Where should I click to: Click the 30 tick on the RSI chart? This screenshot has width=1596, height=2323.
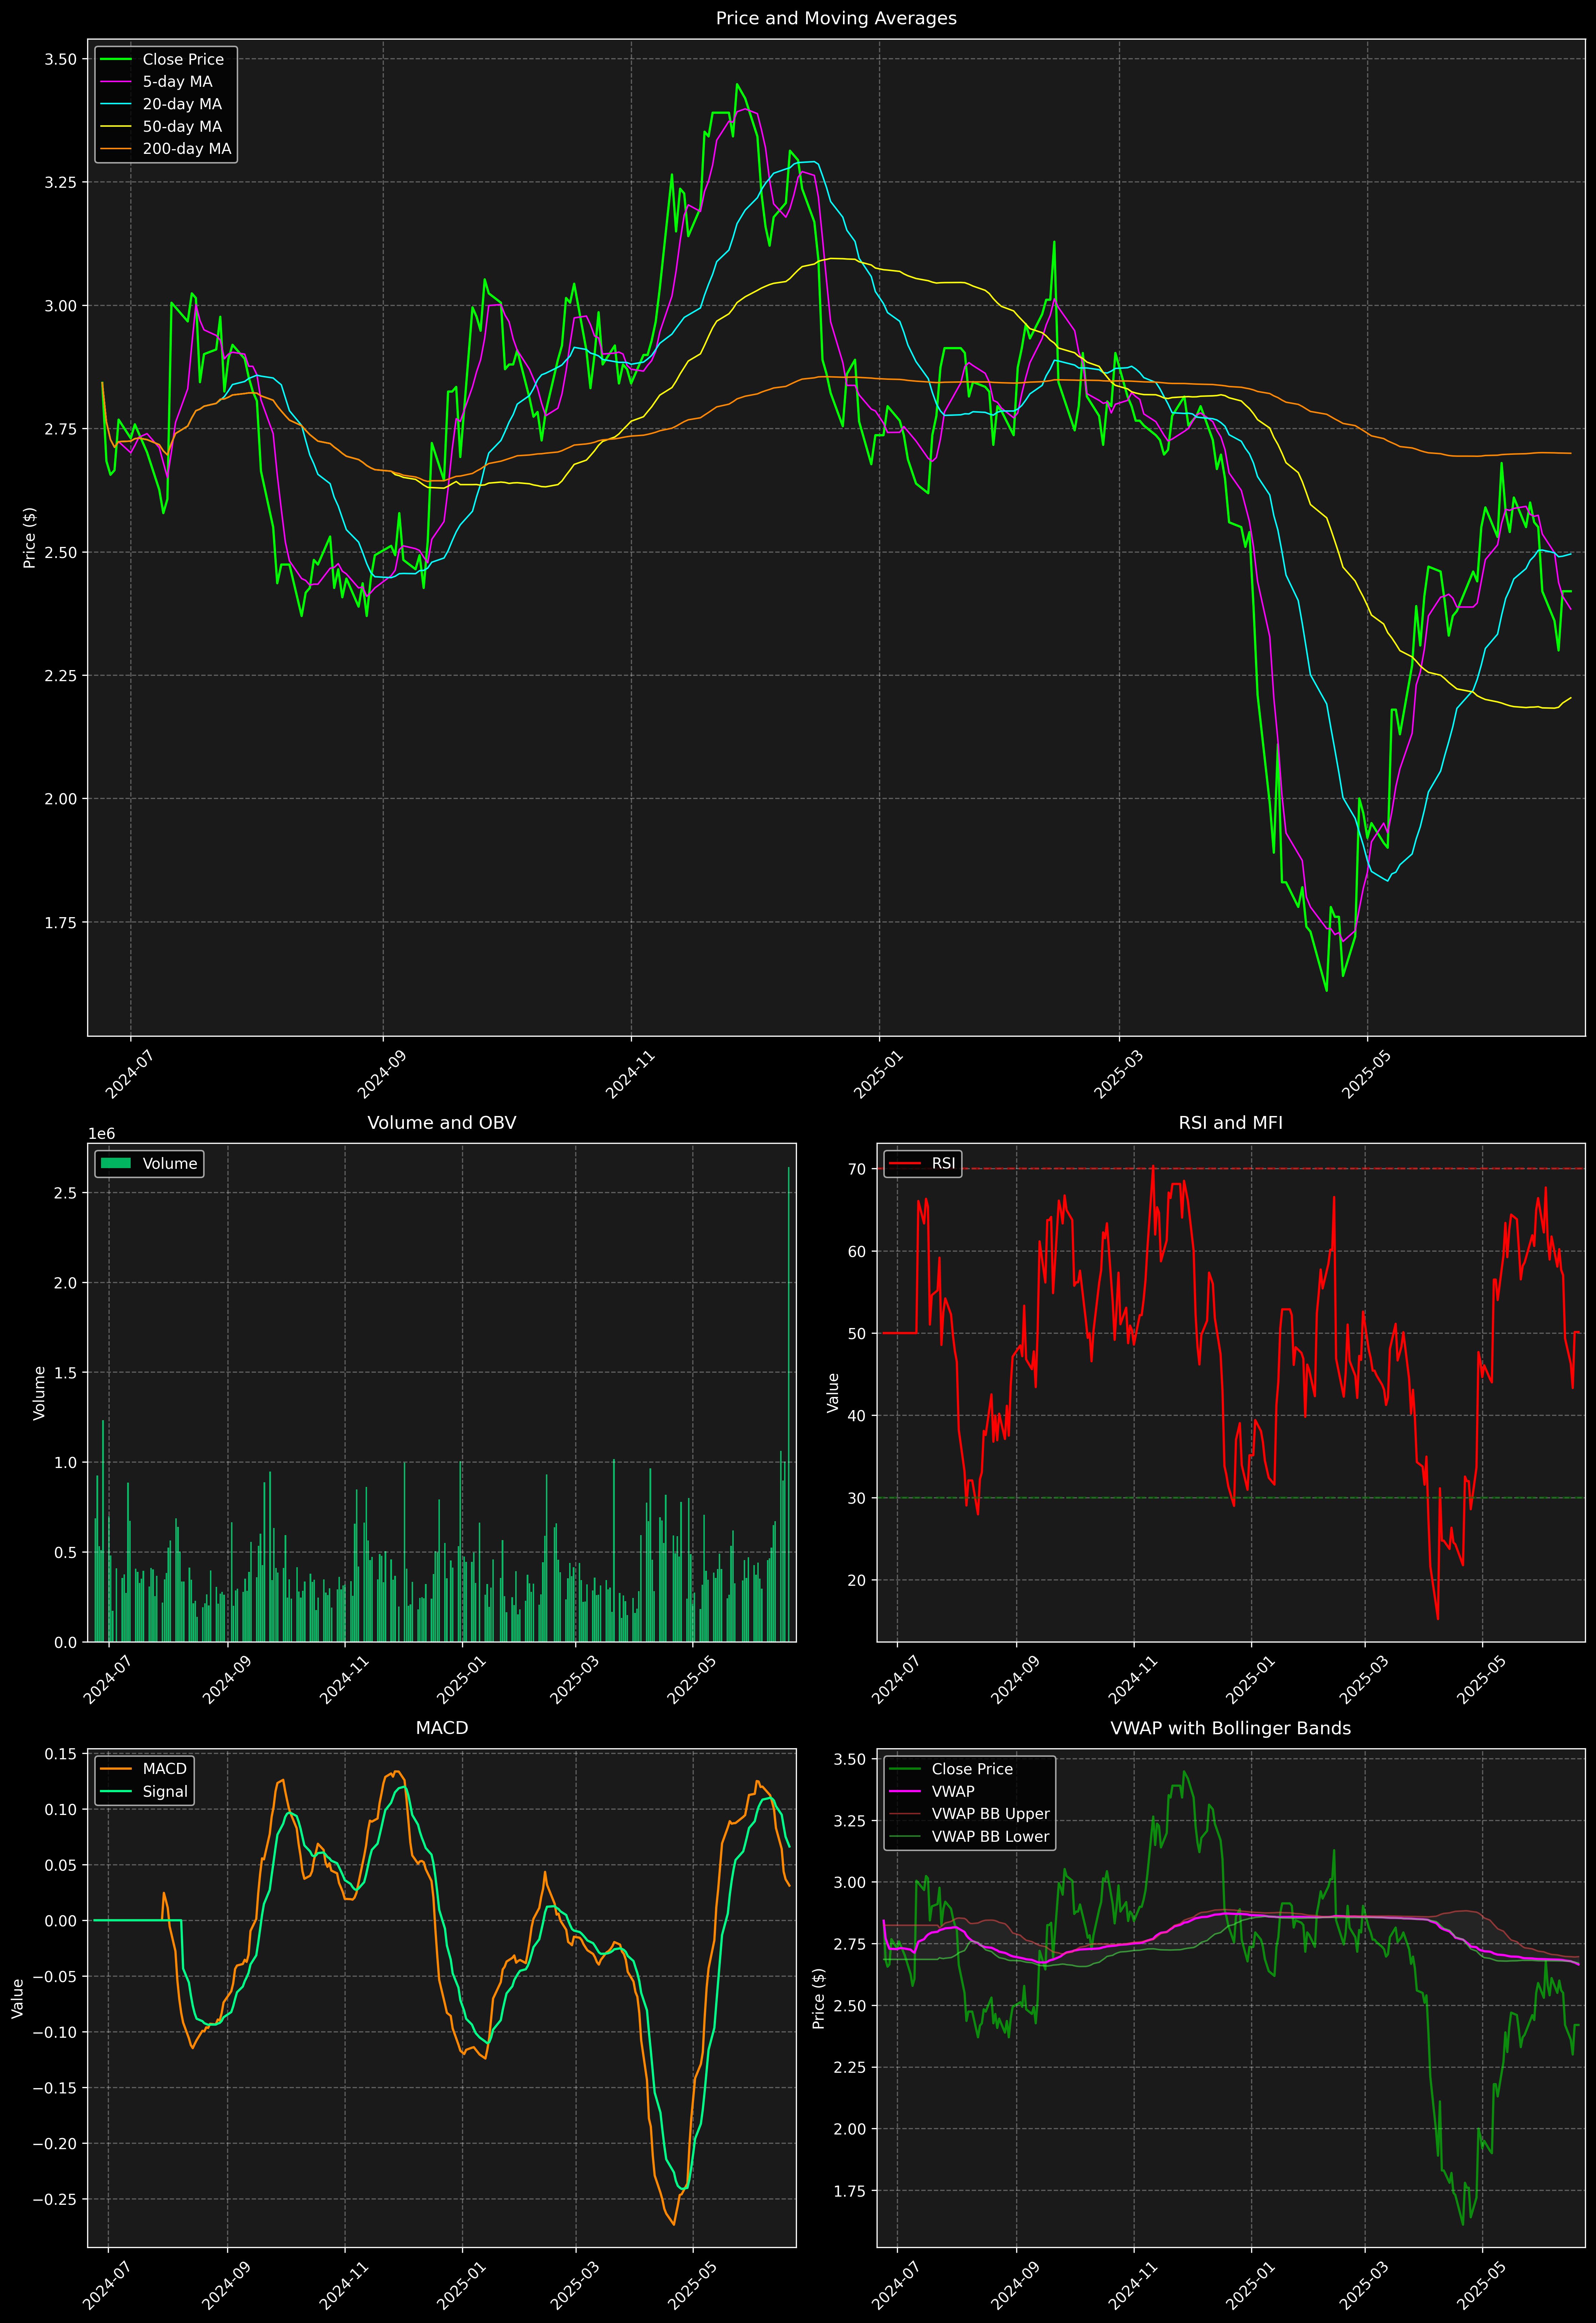(x=857, y=1498)
